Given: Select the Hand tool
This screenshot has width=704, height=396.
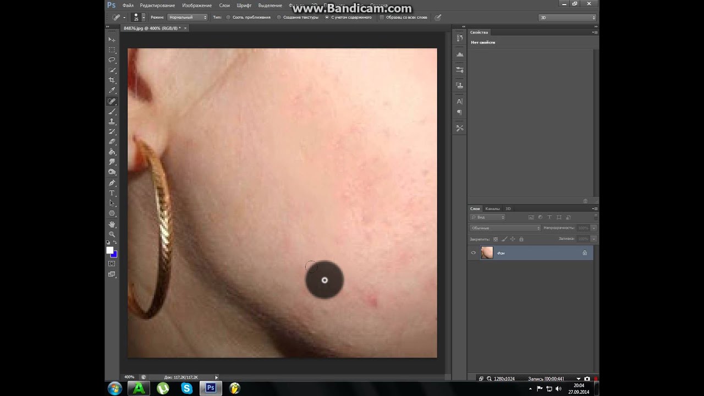Looking at the screenshot, I should coord(112,224).
